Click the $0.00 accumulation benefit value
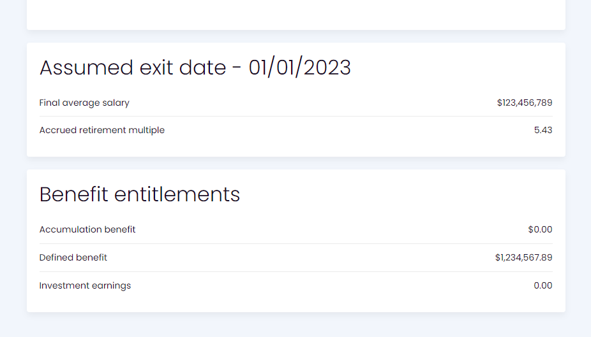The height and width of the screenshot is (337, 591). click(x=540, y=229)
